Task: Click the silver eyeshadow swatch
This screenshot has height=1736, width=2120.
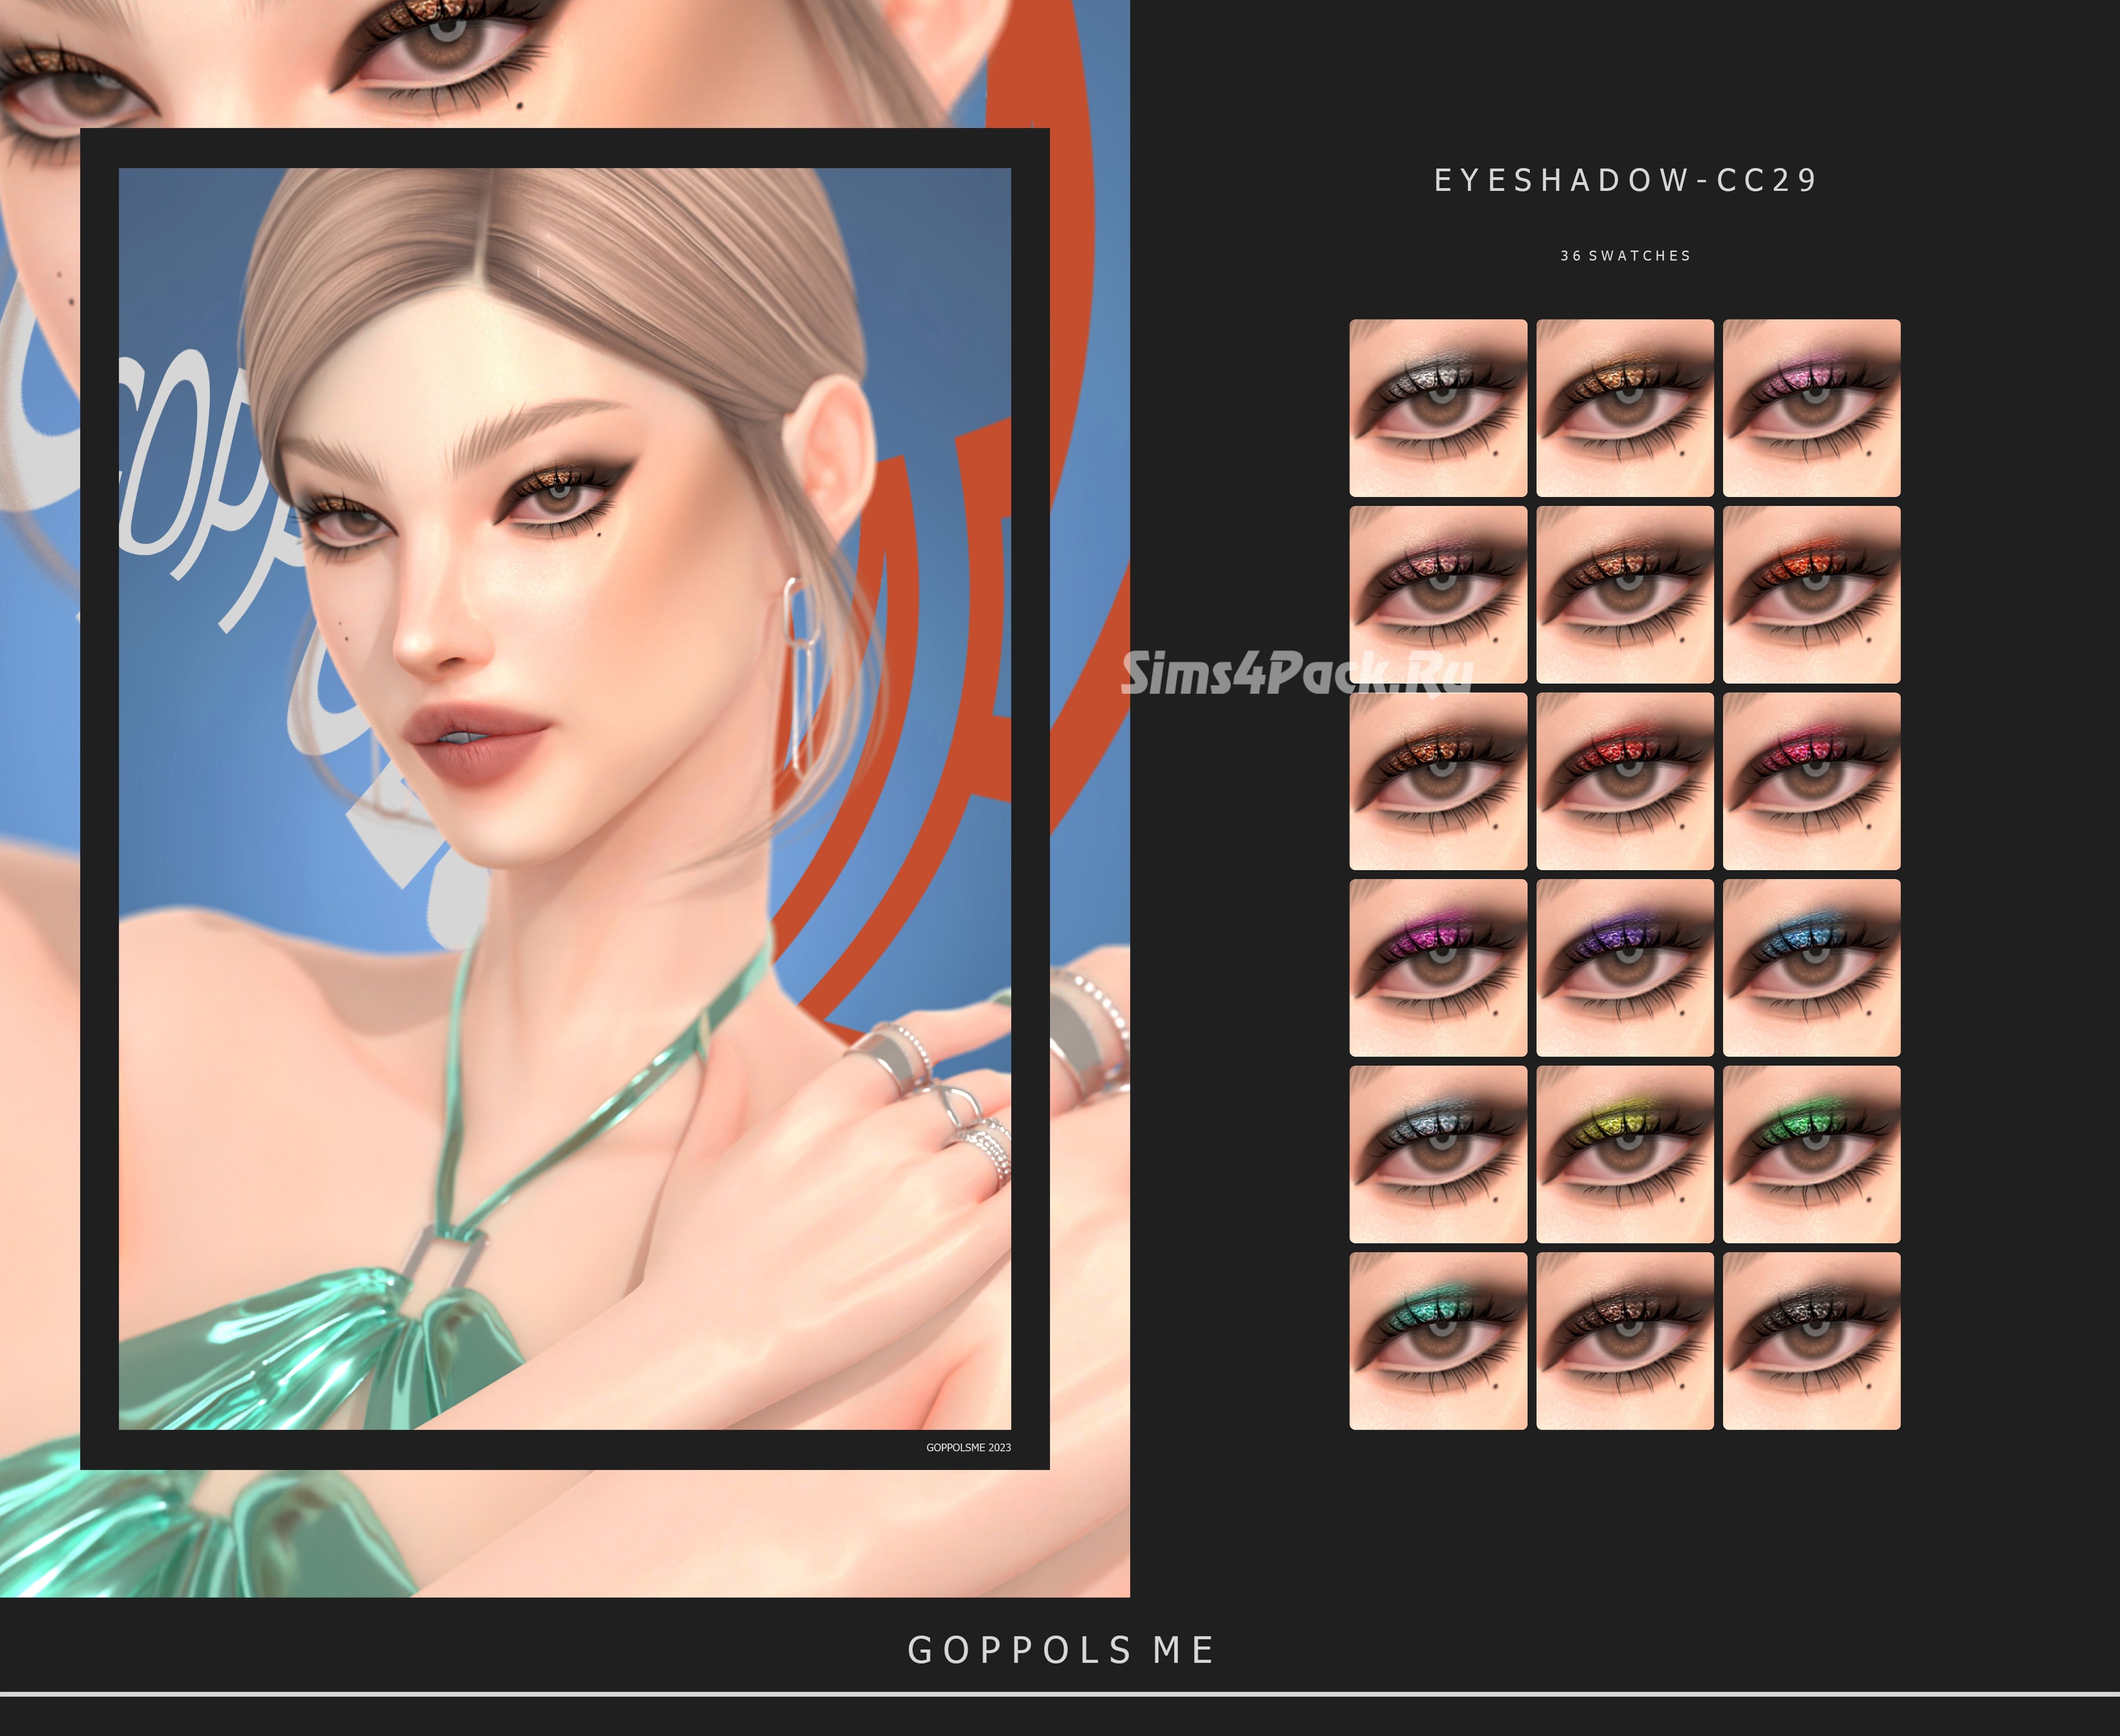Action: pos(1438,408)
